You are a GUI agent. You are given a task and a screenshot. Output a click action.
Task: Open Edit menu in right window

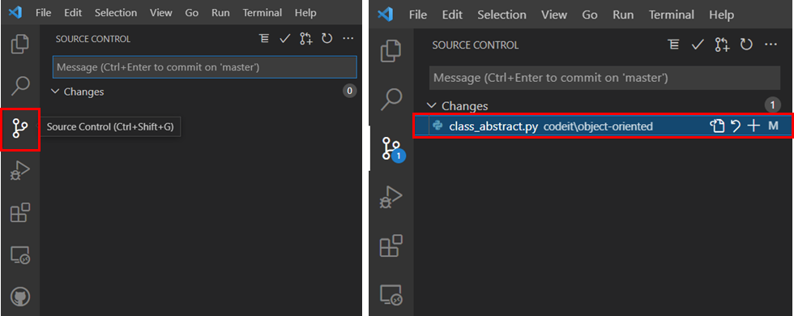coord(452,15)
